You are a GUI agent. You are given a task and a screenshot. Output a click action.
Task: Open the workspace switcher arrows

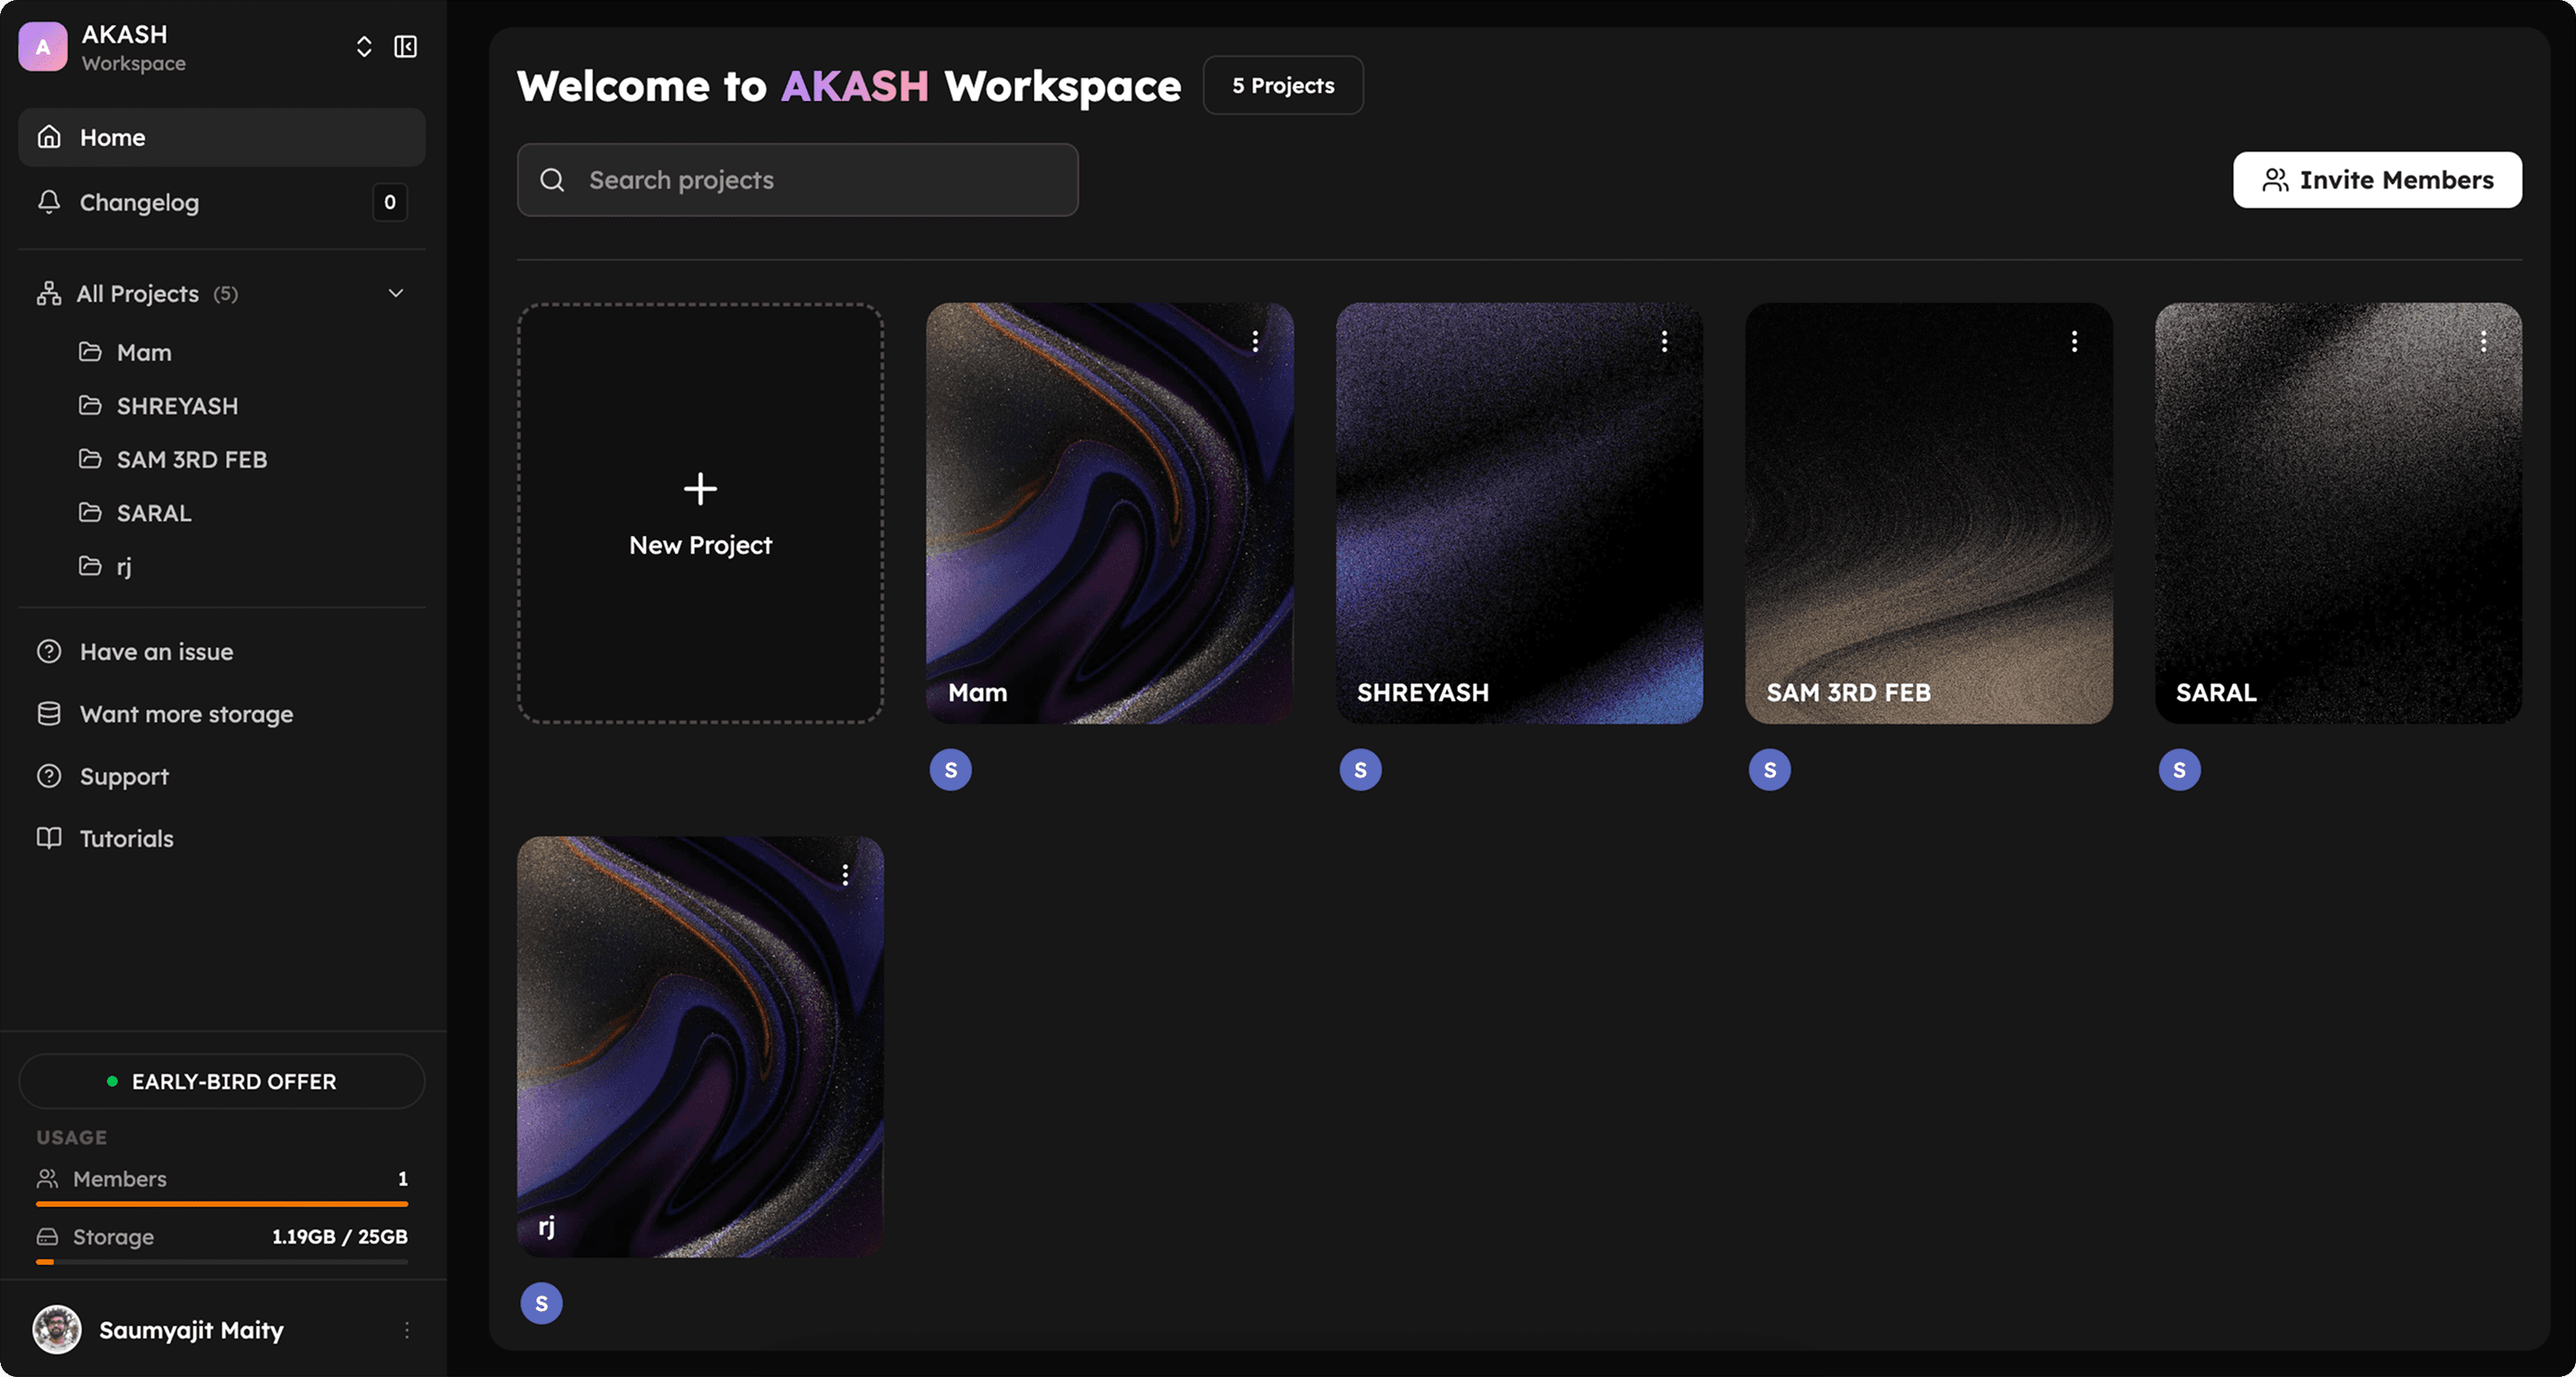pos(364,47)
